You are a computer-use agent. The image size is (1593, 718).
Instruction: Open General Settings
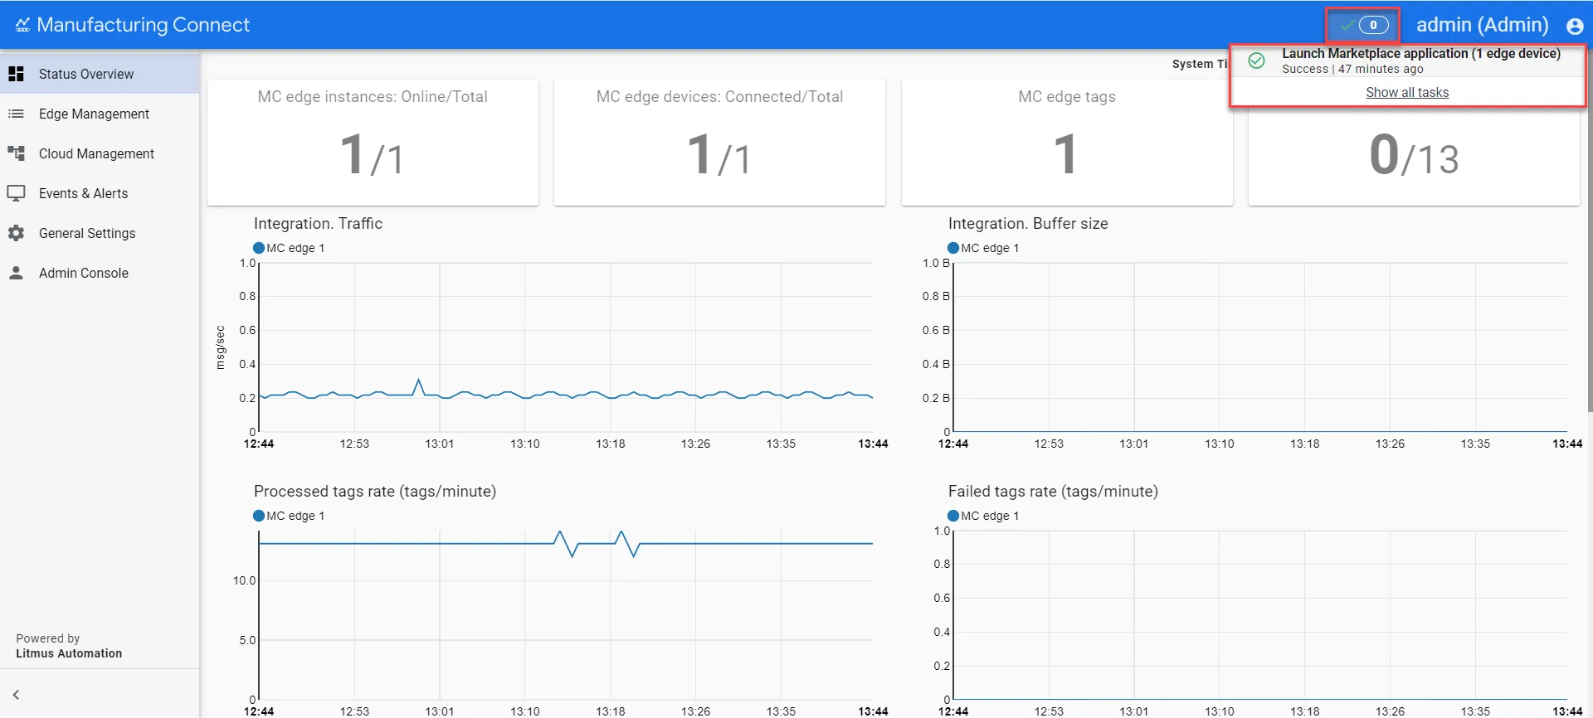pyautogui.click(x=100, y=233)
